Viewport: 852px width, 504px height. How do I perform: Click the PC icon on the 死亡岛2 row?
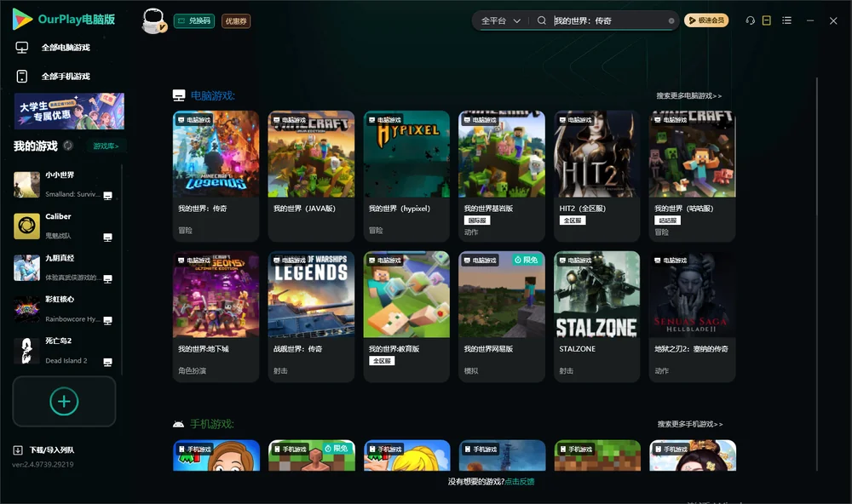point(107,363)
